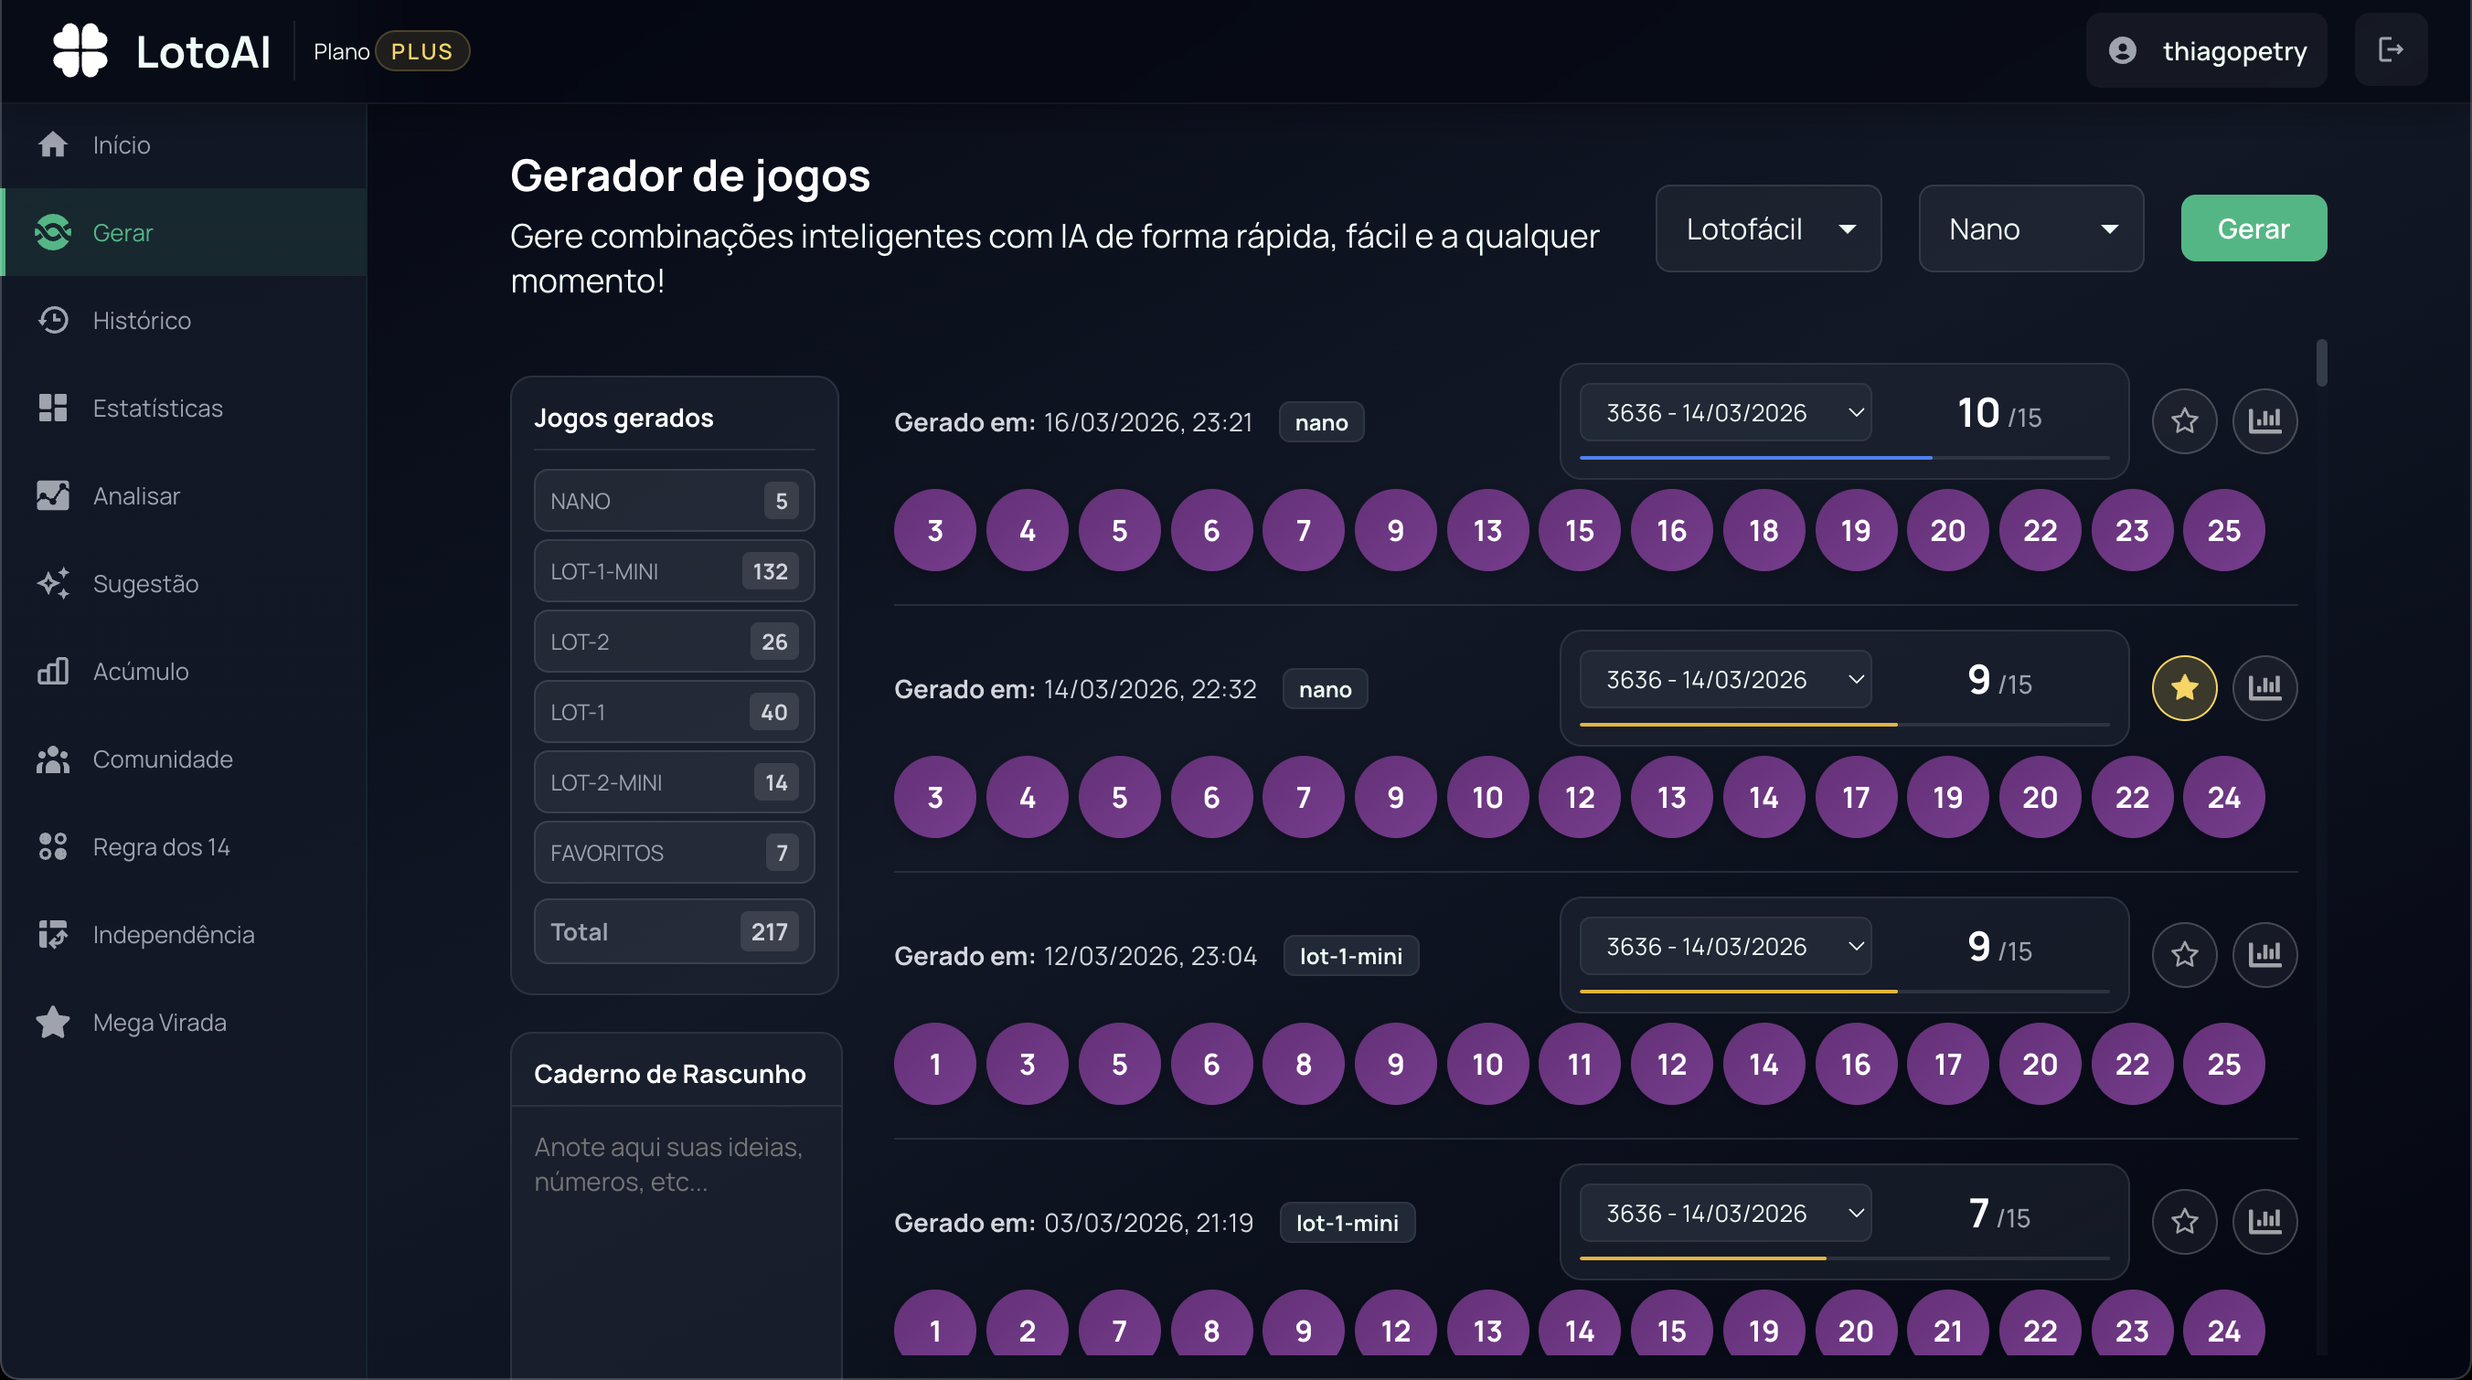The height and width of the screenshot is (1380, 2472).
Task: Open the Lotofácil lottery dropdown
Action: click(1768, 229)
